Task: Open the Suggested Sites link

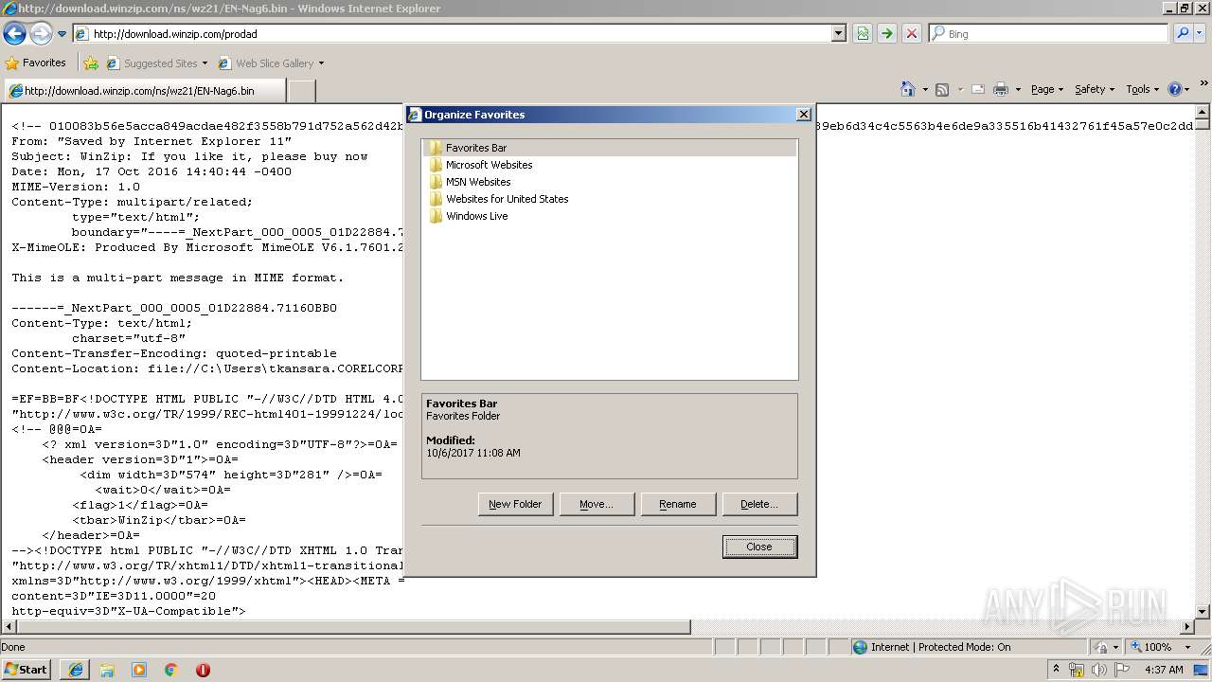Action: point(157,63)
